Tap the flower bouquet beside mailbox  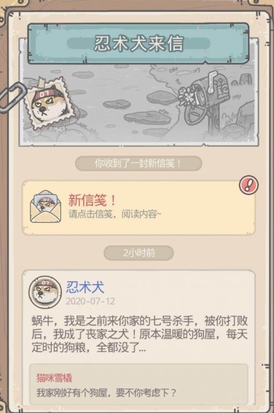[188, 96]
